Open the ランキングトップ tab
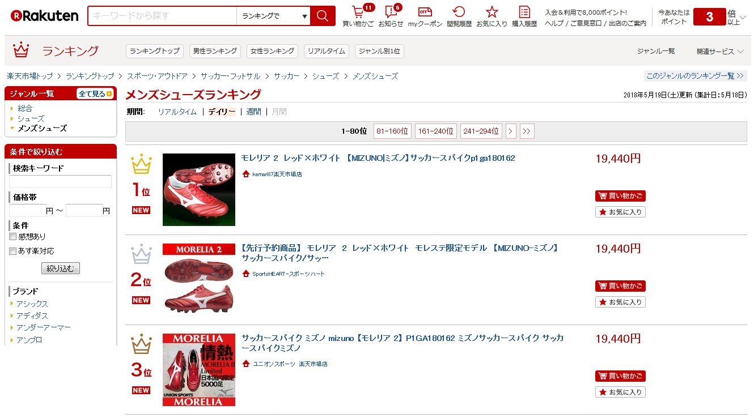The image size is (754, 418). (x=155, y=51)
